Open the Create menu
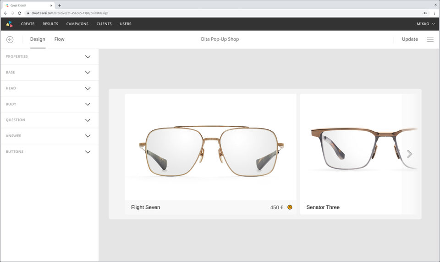 pos(27,24)
